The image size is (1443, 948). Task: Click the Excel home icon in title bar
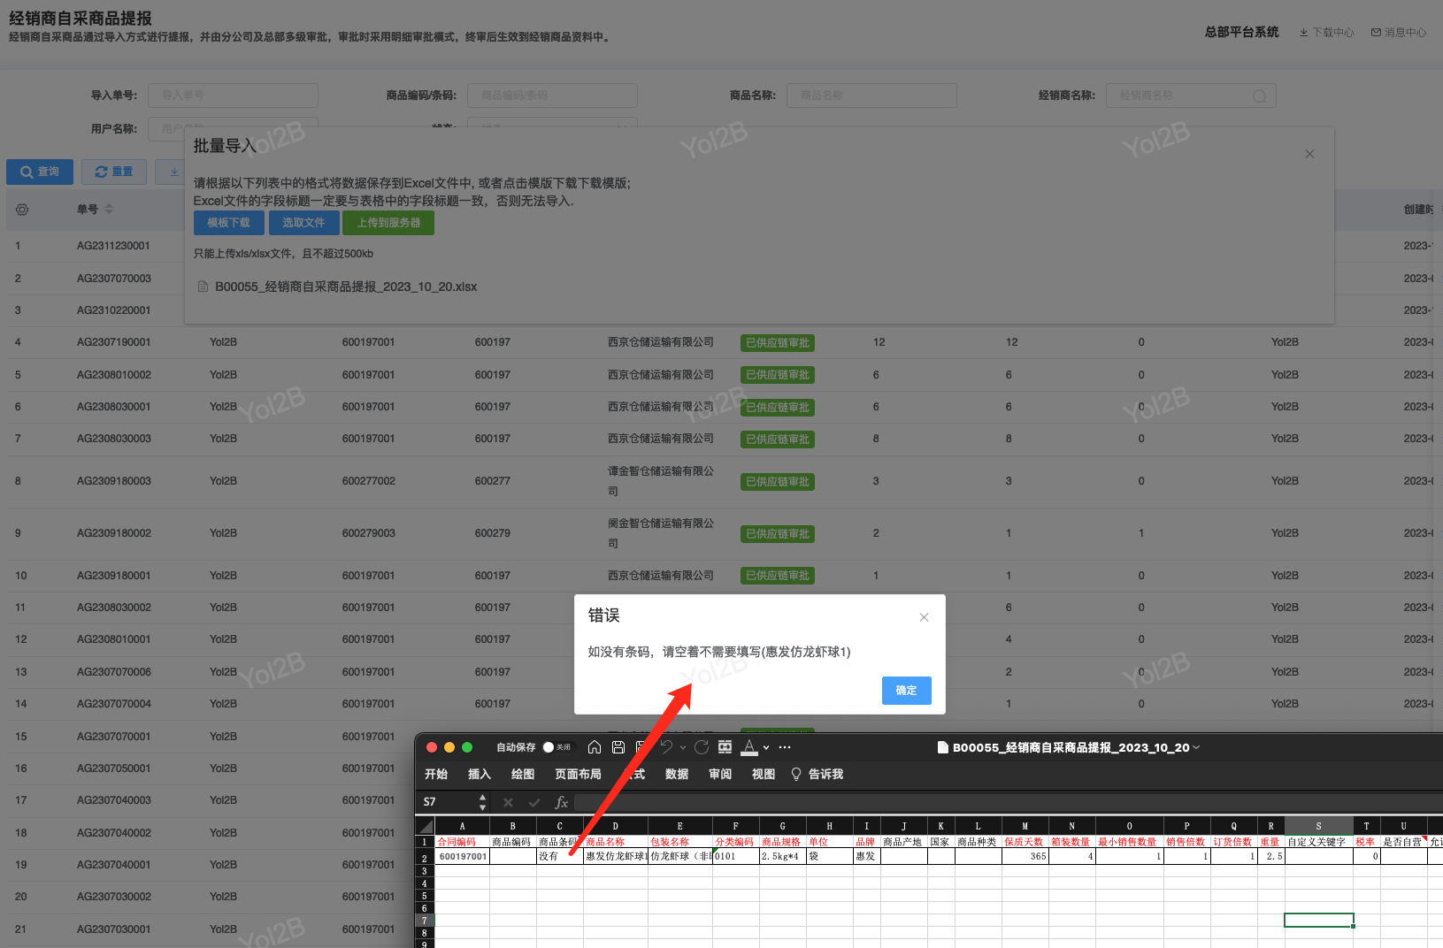click(595, 747)
